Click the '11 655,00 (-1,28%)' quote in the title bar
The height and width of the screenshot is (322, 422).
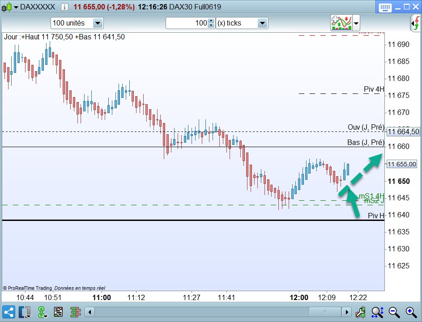pos(104,7)
